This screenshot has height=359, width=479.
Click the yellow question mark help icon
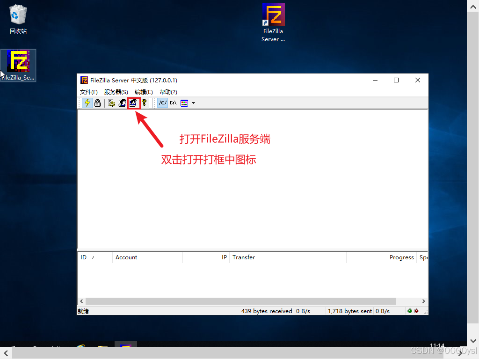(x=144, y=103)
